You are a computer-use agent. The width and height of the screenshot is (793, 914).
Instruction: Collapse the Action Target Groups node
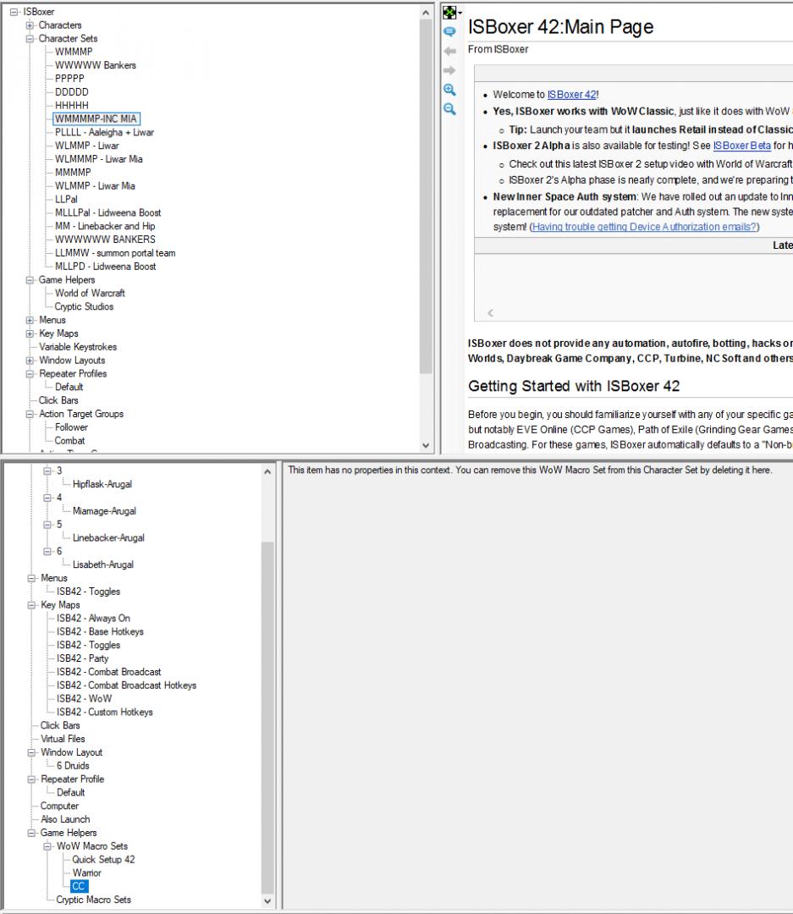pyautogui.click(x=30, y=414)
